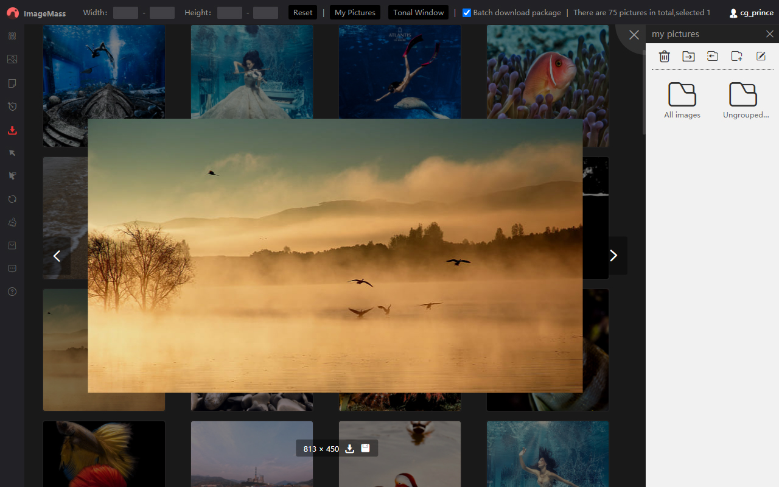Delete using the trash can icon
Screen dimensions: 779x487
665,56
